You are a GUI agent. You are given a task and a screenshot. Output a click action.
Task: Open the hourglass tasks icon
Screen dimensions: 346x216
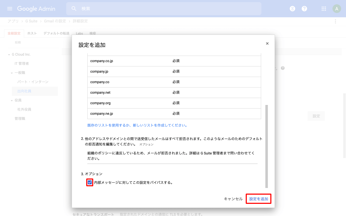point(292,9)
